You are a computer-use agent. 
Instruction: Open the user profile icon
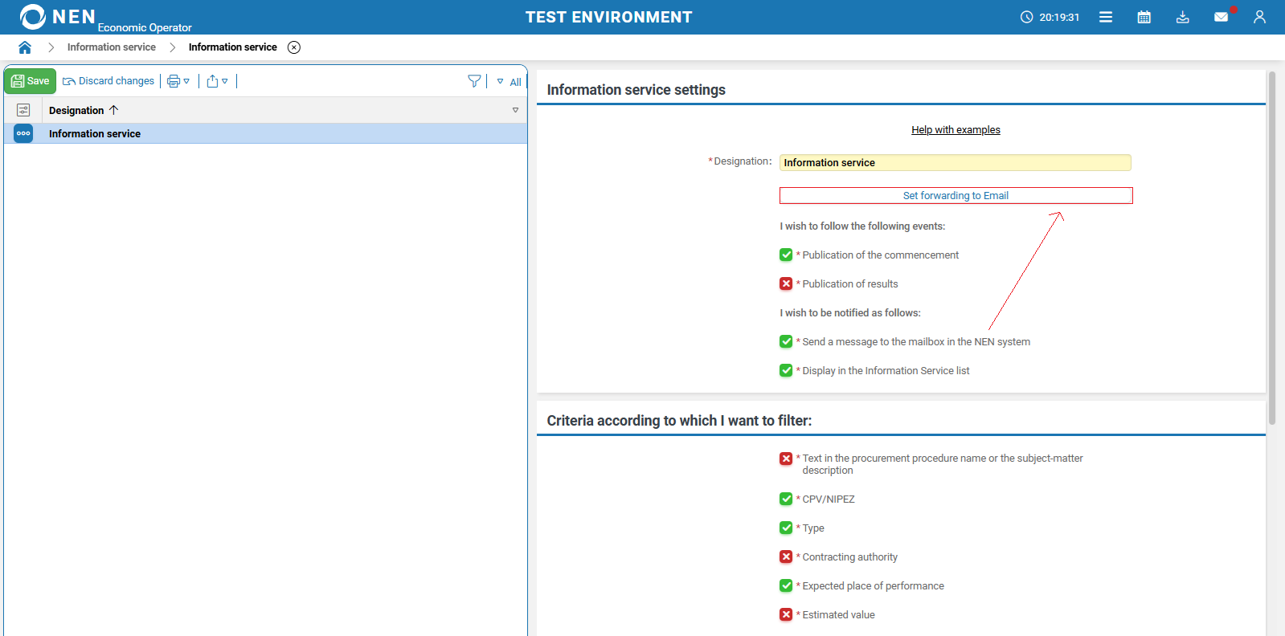pos(1259,17)
